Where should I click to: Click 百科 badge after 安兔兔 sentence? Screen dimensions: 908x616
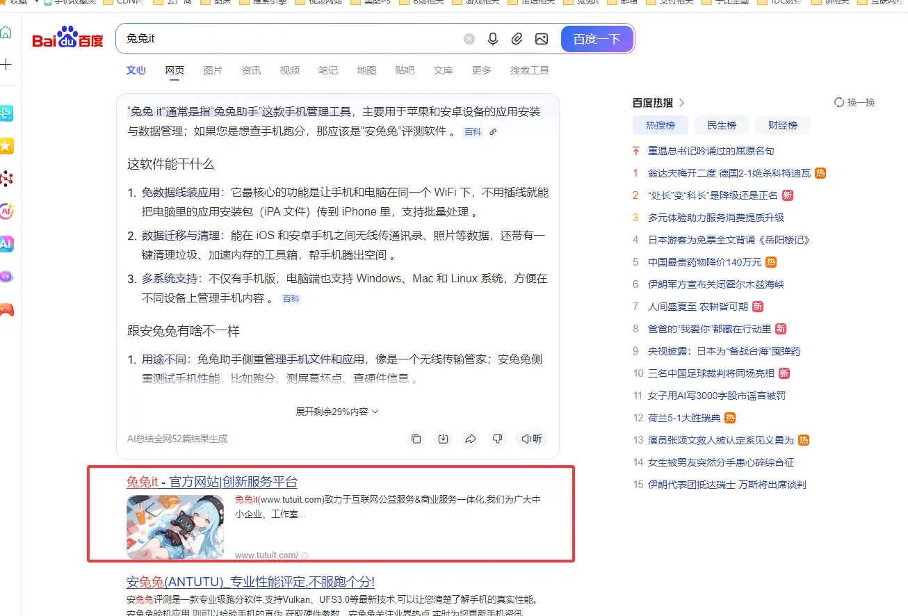point(473,132)
